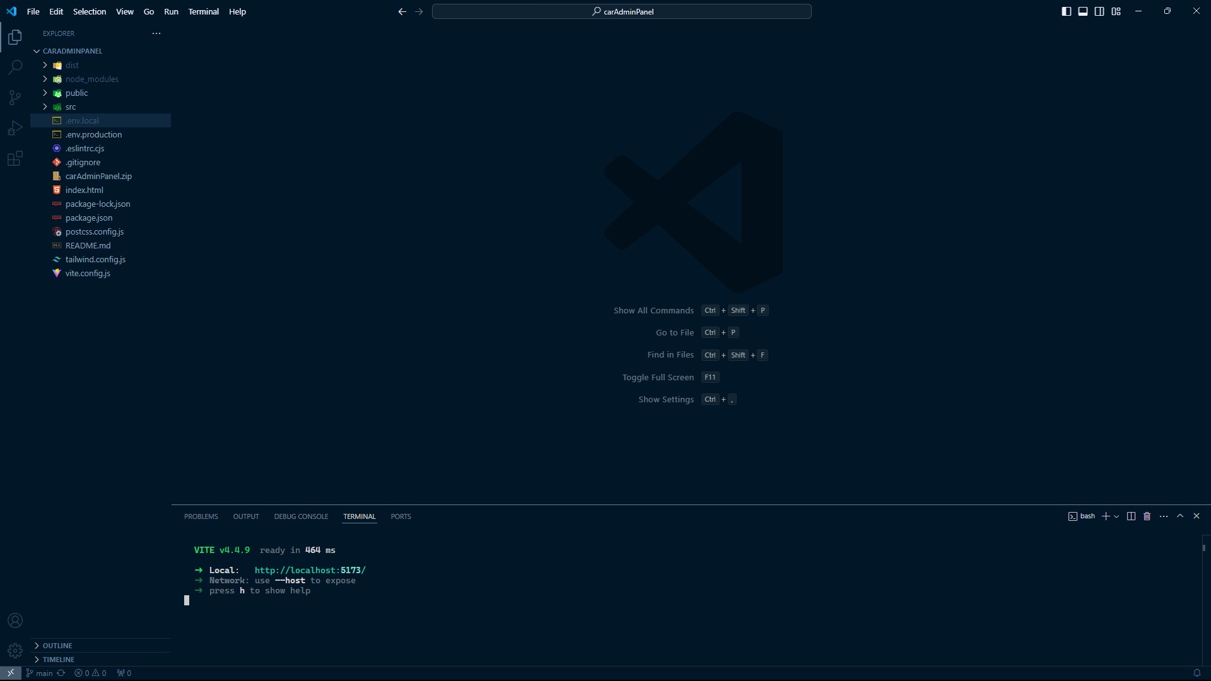
Task: Open notifications bell in status bar
Action: (x=1196, y=673)
